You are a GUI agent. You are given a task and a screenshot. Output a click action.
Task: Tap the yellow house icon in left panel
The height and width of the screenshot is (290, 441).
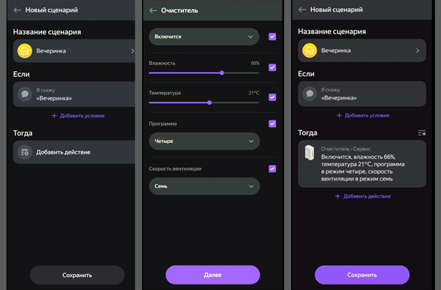tap(25, 51)
